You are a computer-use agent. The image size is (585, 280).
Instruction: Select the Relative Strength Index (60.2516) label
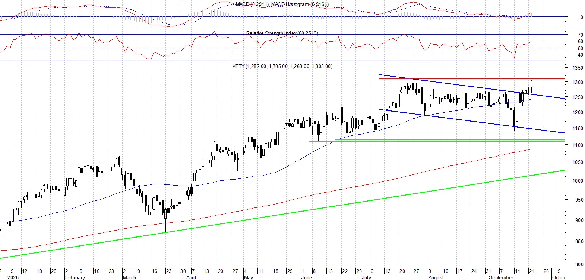click(282, 33)
